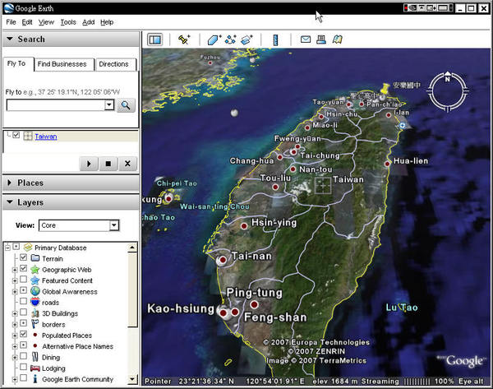Click the search magnifier button
493x389 pixels.
126,105
